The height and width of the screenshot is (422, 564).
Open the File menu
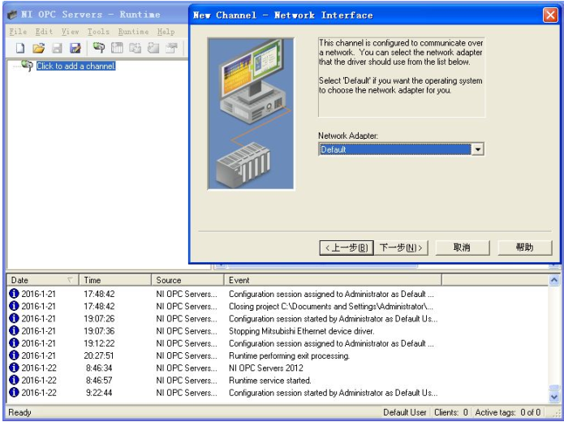[18, 32]
